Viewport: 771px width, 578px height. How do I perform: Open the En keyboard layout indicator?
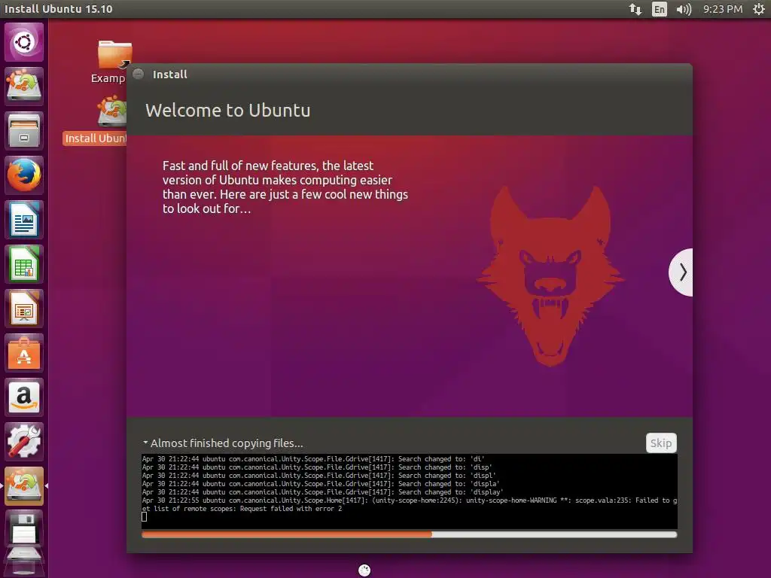click(x=659, y=9)
